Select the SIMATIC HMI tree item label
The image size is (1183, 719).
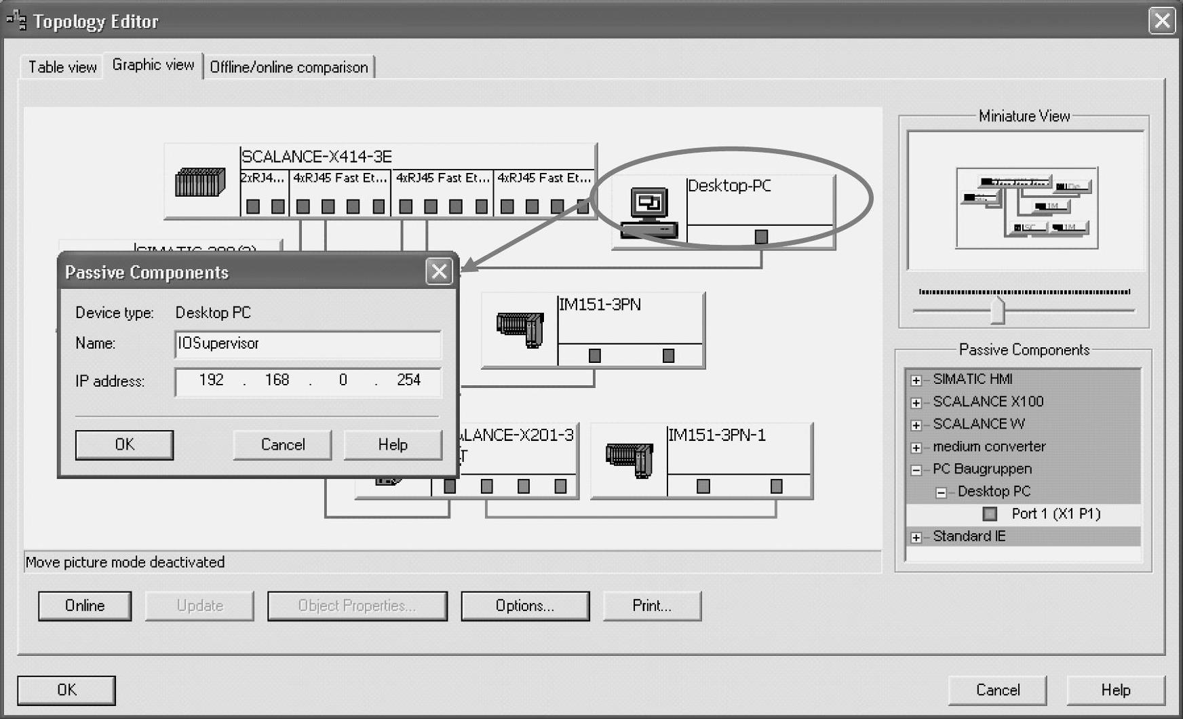[973, 379]
